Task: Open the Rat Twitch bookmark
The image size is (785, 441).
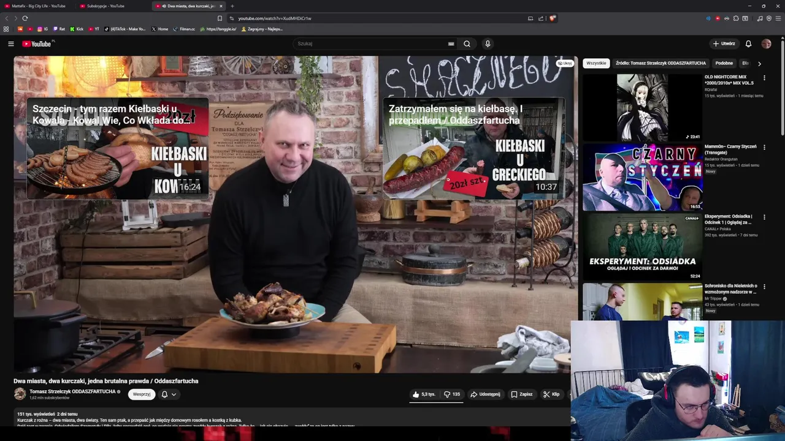Action: (x=59, y=29)
